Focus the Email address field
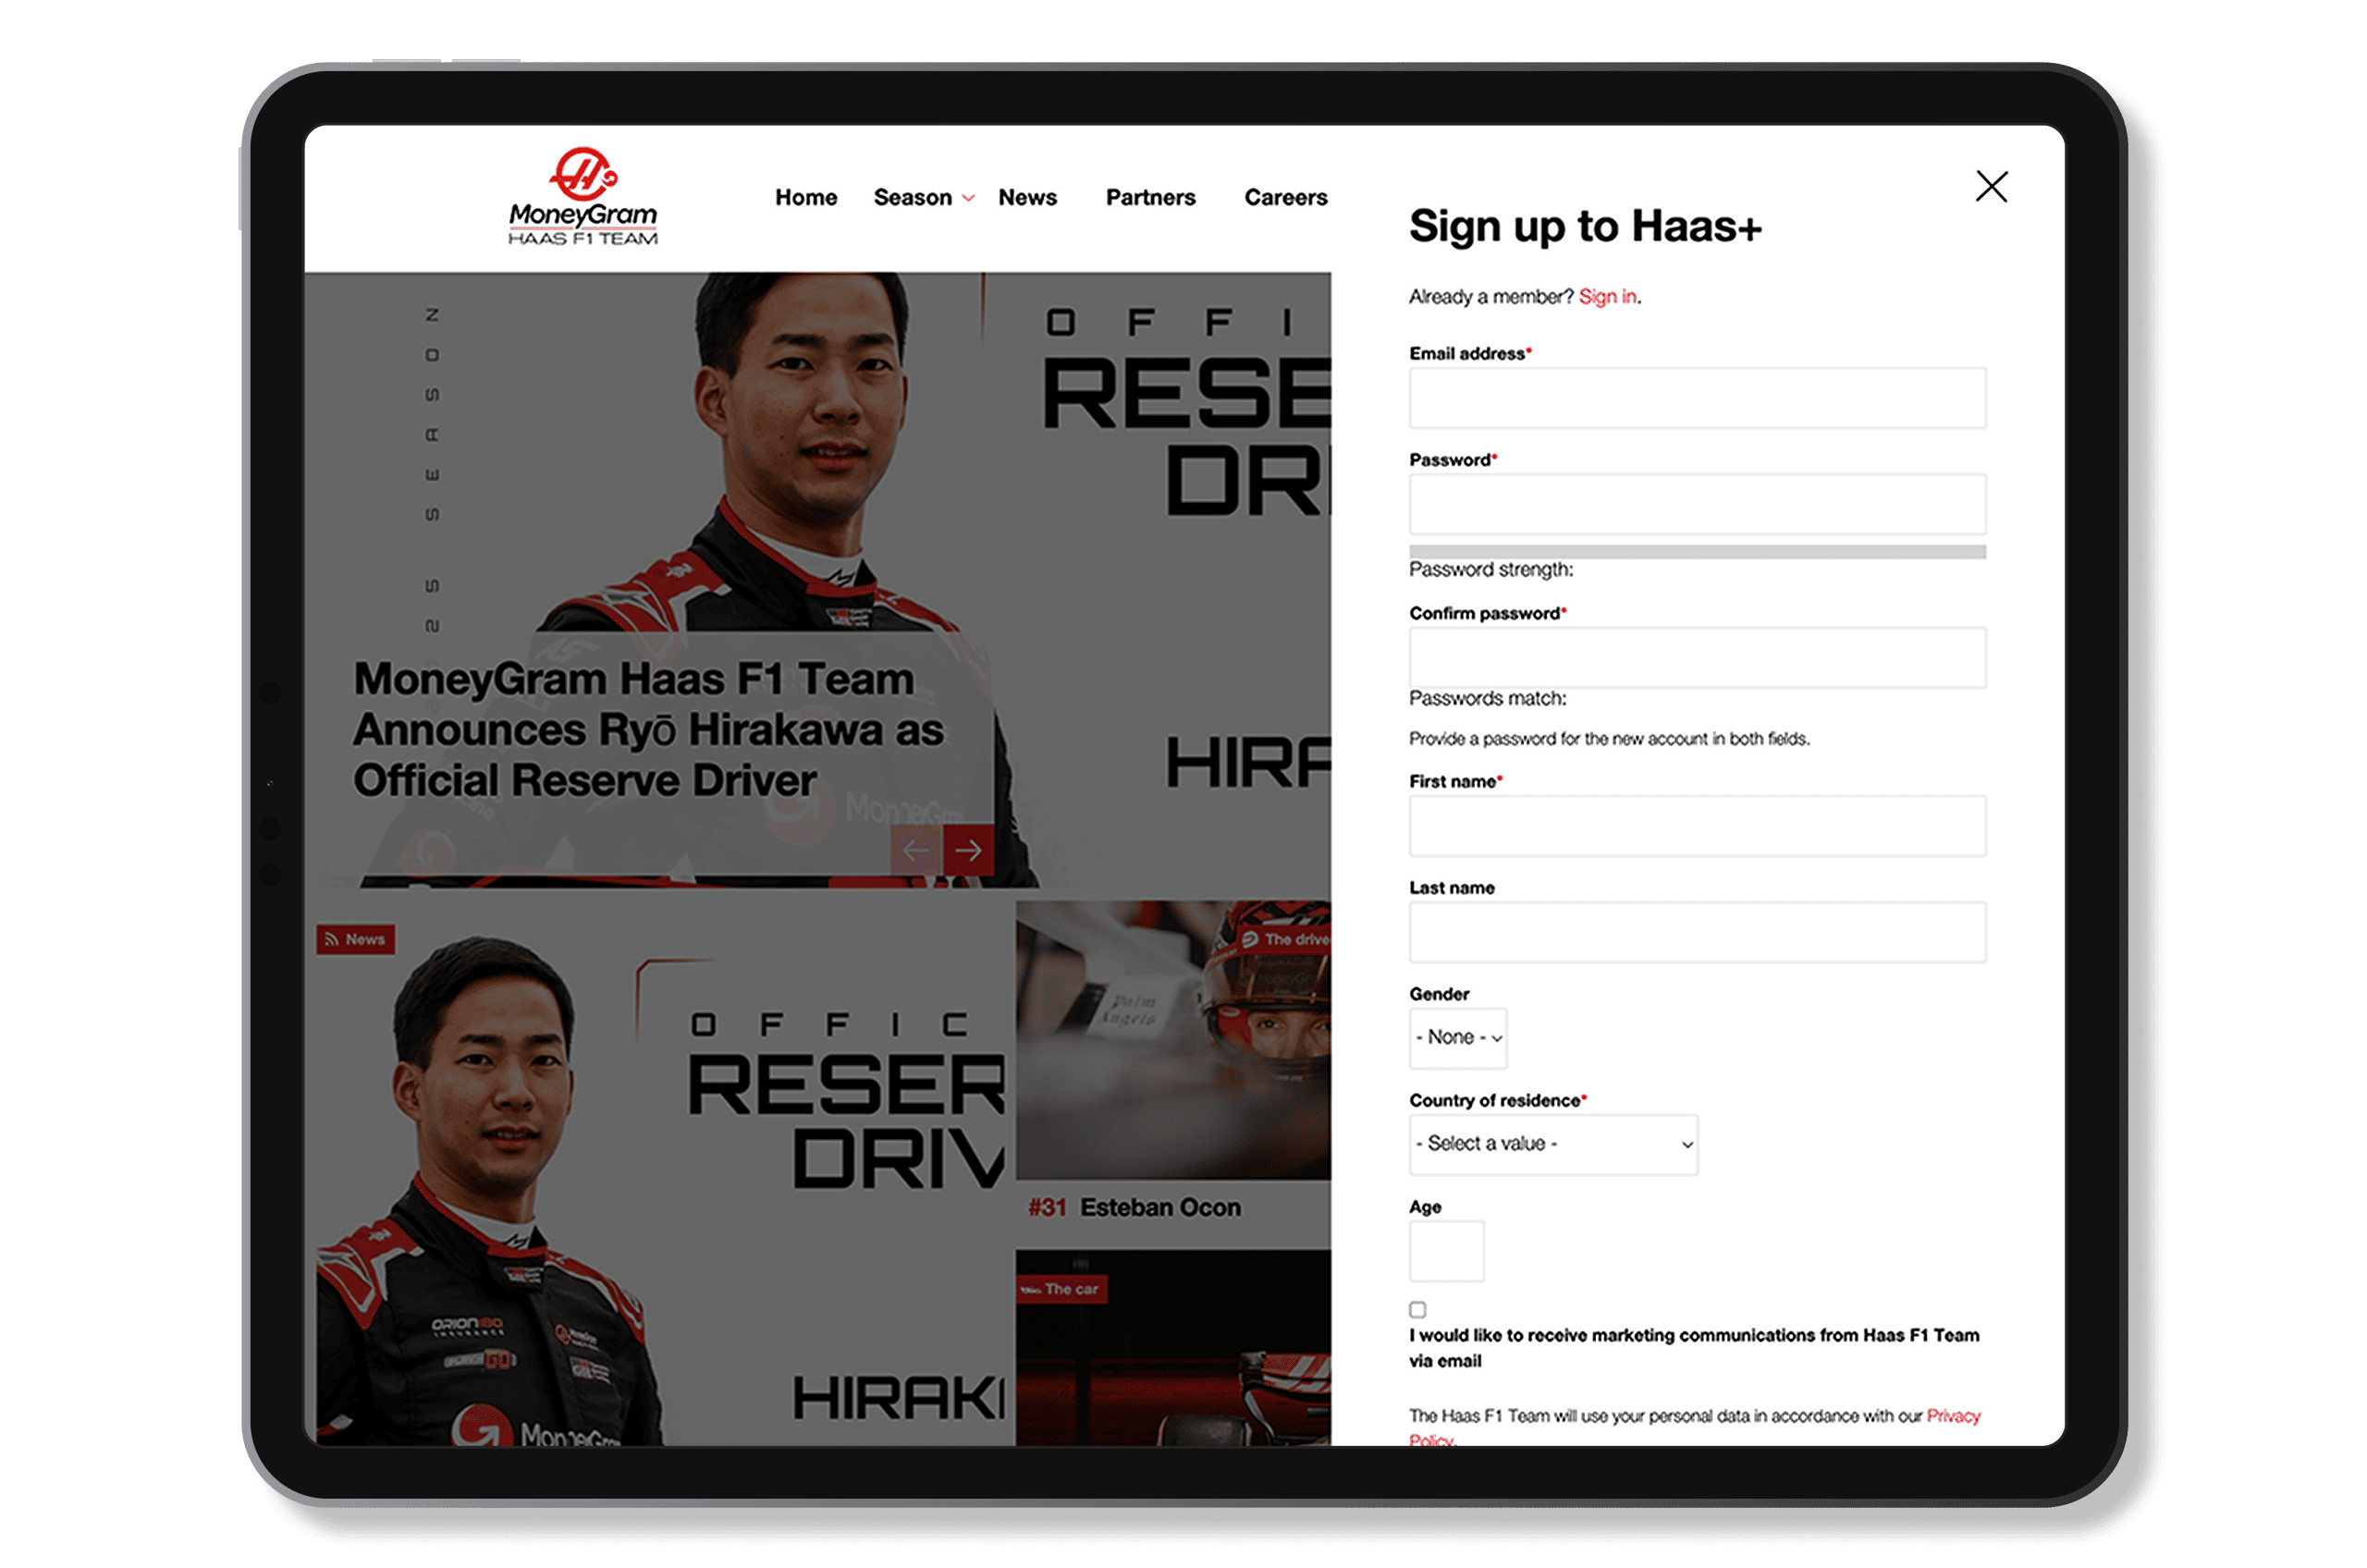 coord(1697,398)
